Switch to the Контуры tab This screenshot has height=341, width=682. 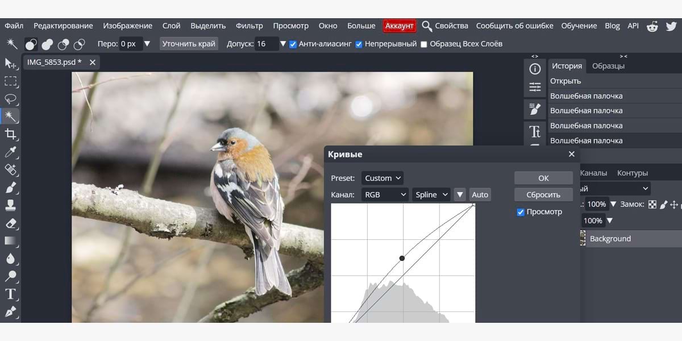pyautogui.click(x=633, y=173)
